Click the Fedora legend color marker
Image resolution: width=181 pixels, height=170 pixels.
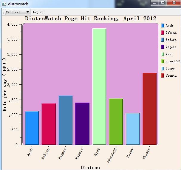163,40
